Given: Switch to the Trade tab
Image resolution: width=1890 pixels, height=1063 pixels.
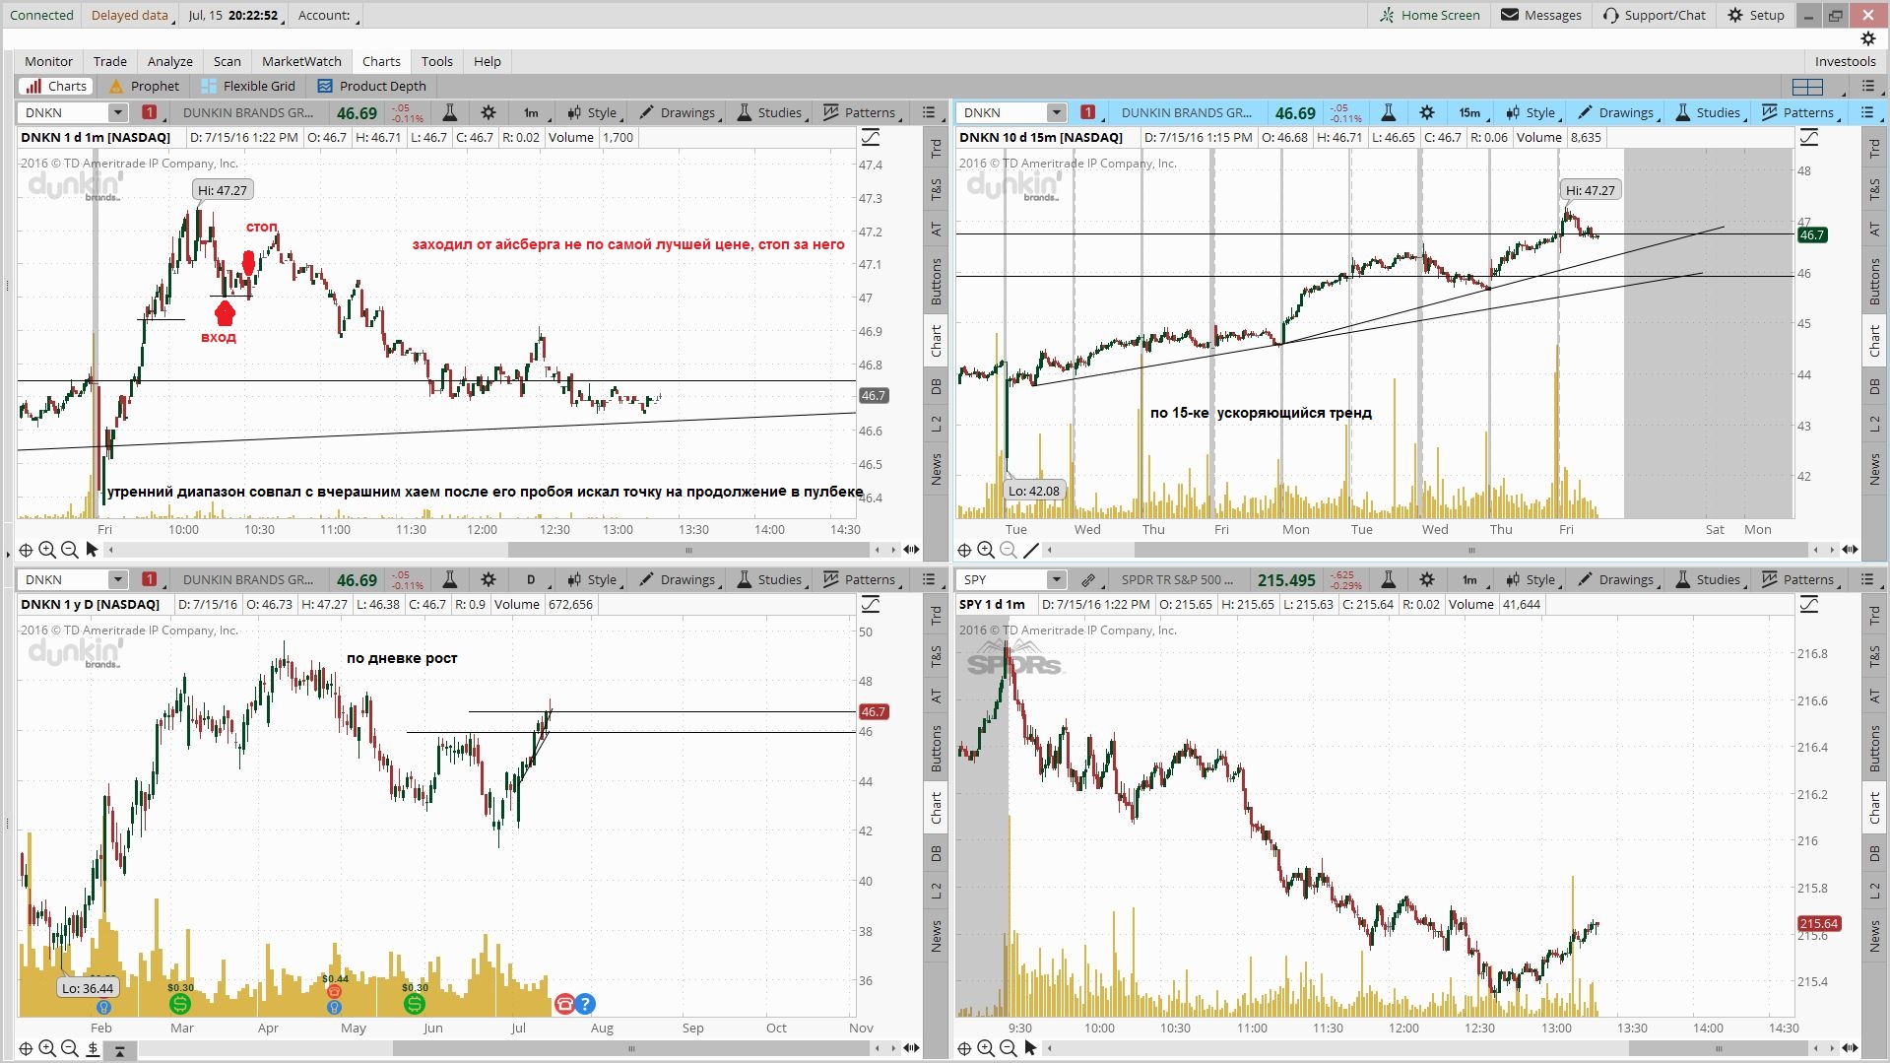Looking at the screenshot, I should tap(110, 61).
